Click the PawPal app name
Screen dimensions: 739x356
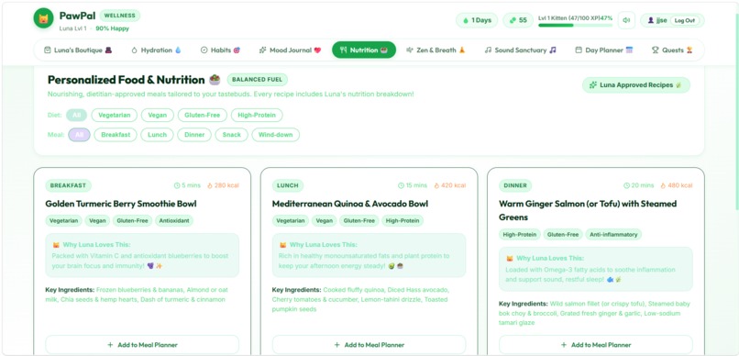pyautogui.click(x=77, y=16)
